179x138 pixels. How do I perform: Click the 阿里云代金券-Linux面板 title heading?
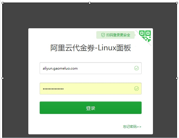pos(91,48)
